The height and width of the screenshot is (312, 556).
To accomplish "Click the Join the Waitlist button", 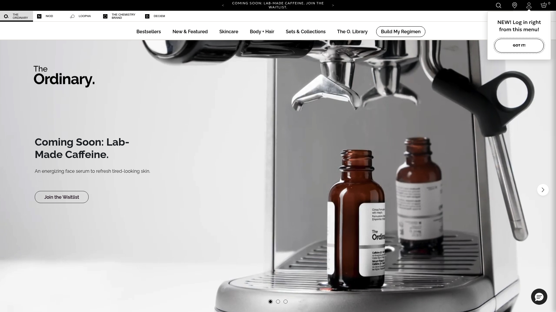I will (x=62, y=197).
